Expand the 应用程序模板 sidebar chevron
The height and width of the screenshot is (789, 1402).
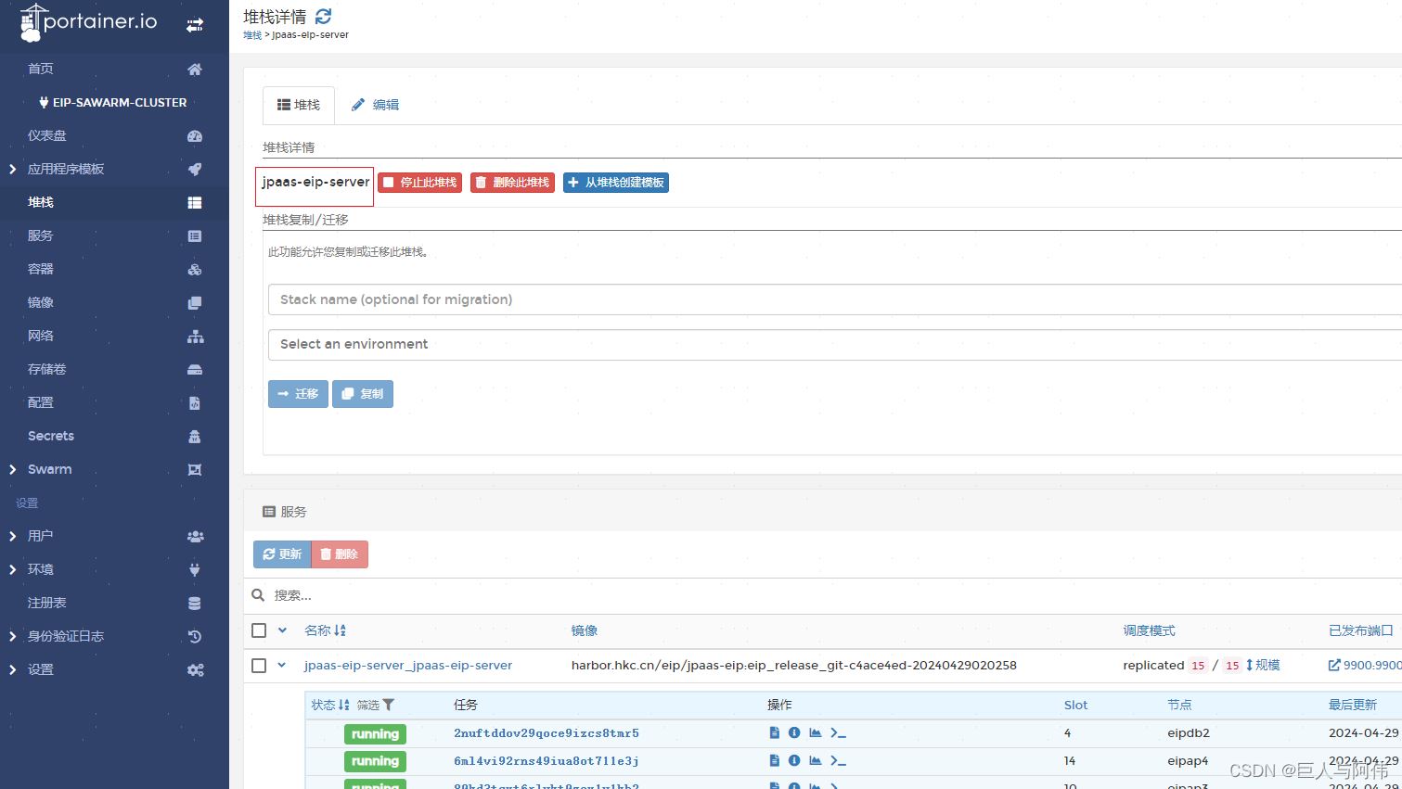click(12, 170)
